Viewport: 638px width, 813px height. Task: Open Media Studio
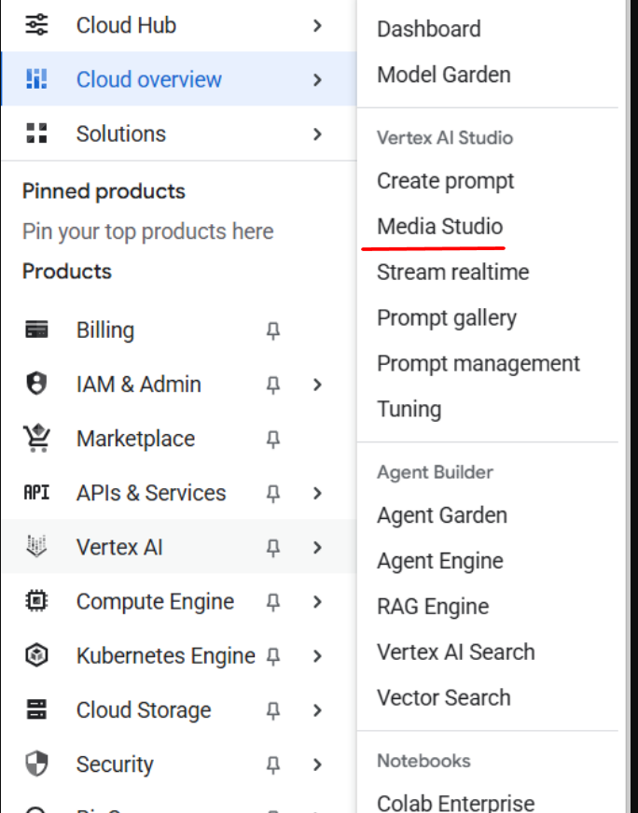[439, 227]
